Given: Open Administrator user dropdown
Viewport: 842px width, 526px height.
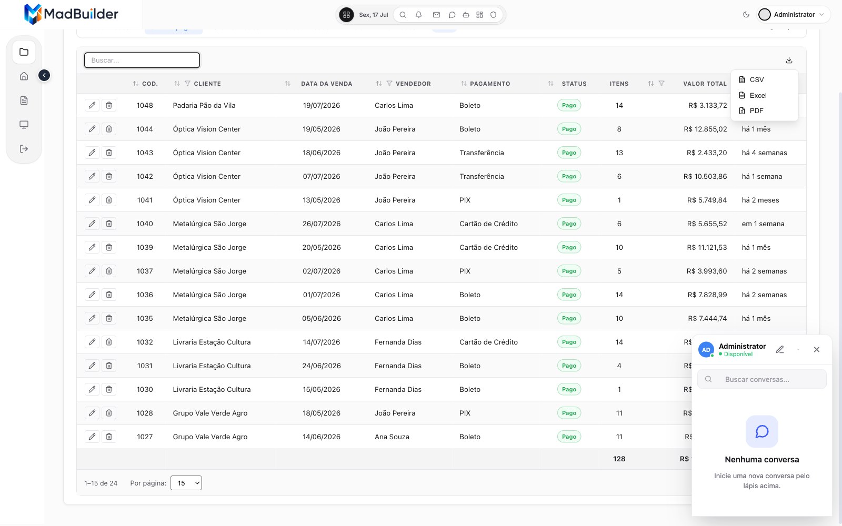Looking at the screenshot, I should click(x=794, y=15).
